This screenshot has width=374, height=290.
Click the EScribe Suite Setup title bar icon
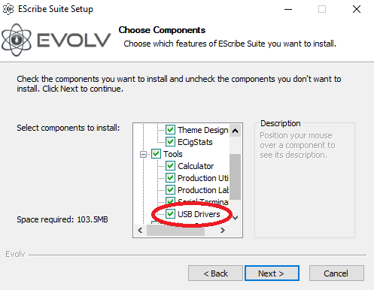click(8, 9)
